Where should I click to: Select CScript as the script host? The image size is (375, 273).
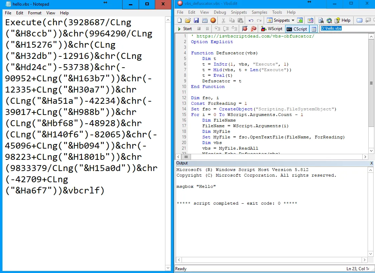297,29
